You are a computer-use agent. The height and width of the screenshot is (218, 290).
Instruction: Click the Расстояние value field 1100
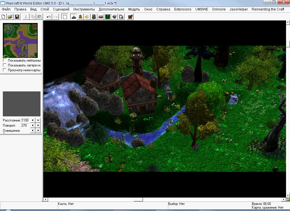pos(25,120)
